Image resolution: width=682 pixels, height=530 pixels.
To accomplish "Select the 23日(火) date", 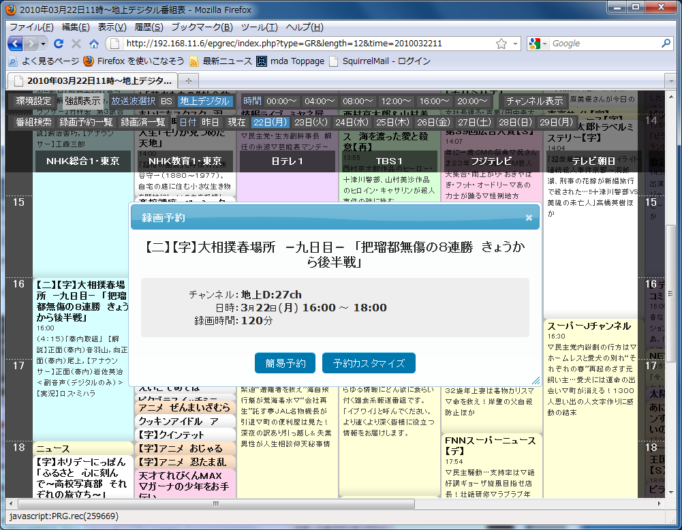I will (311, 123).
